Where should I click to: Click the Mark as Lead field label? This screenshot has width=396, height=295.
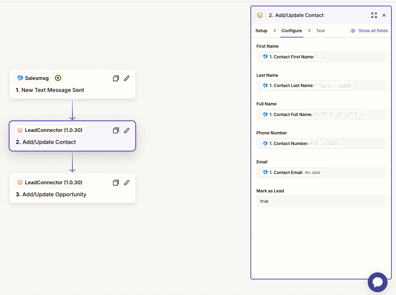270,191
